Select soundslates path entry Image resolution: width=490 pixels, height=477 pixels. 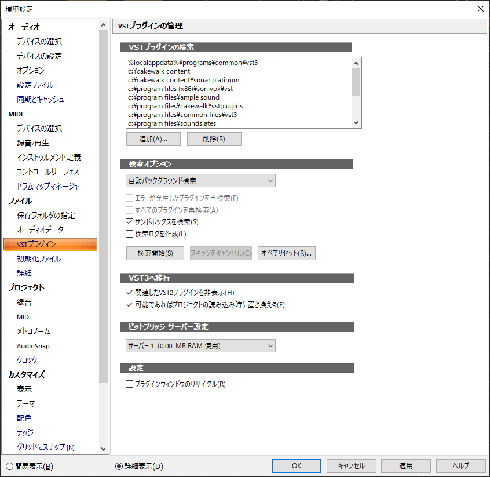point(172,123)
